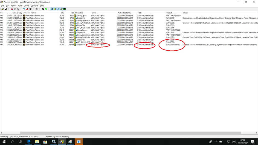Toggle Show Profiling Events
Viewport: 258px width, 145px height.
65,9
